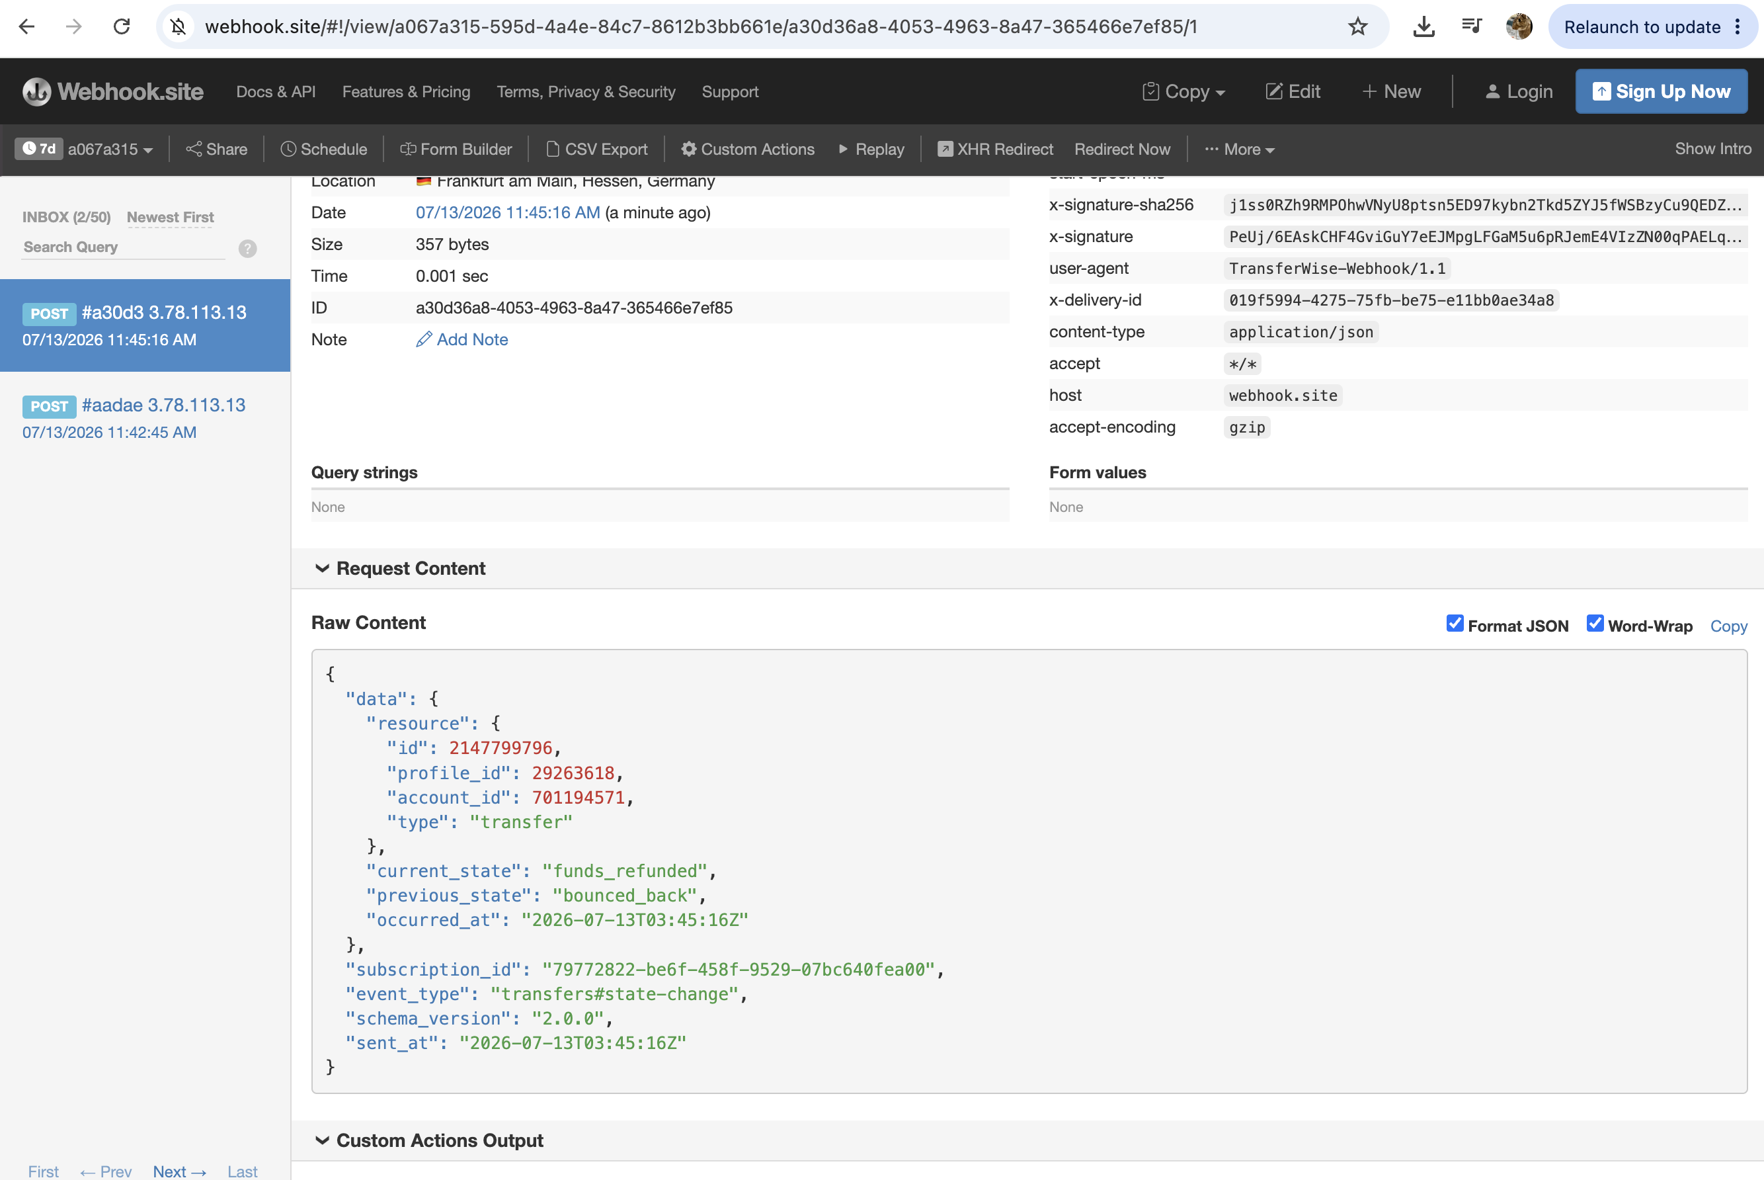
Task: Click the pencil Add Note icon
Action: coord(424,339)
